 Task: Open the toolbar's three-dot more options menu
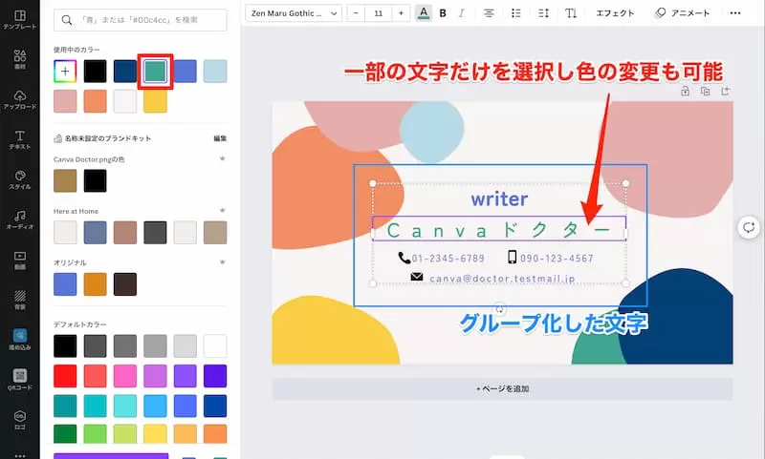click(735, 13)
